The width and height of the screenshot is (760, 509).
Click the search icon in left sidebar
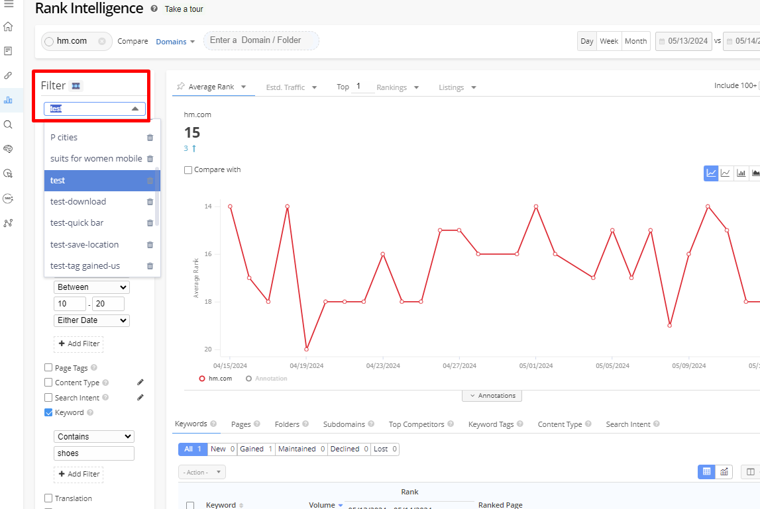8,124
